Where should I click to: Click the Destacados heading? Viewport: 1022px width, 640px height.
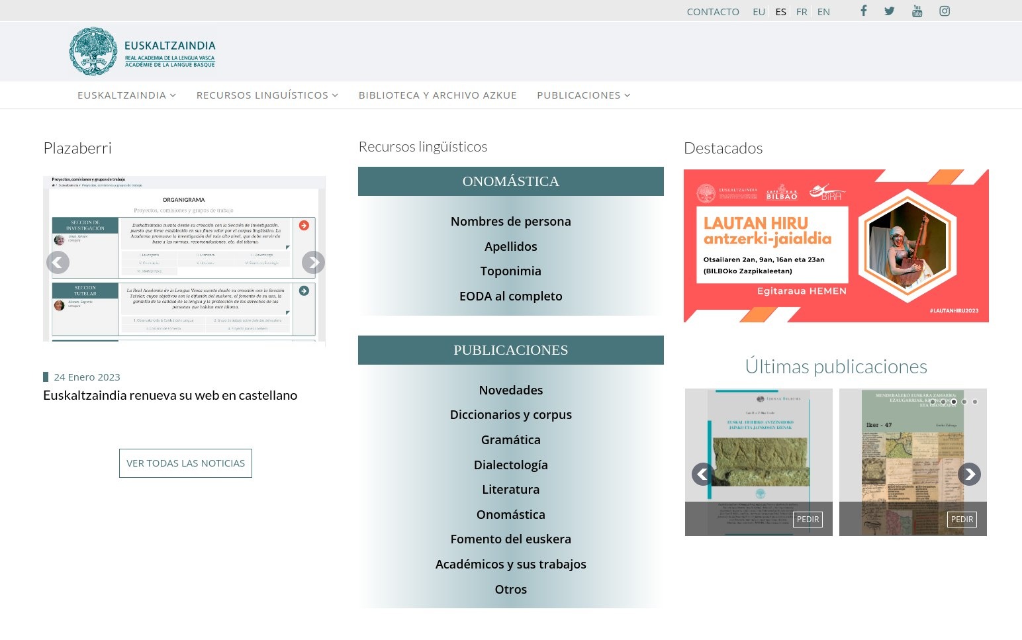pos(723,148)
